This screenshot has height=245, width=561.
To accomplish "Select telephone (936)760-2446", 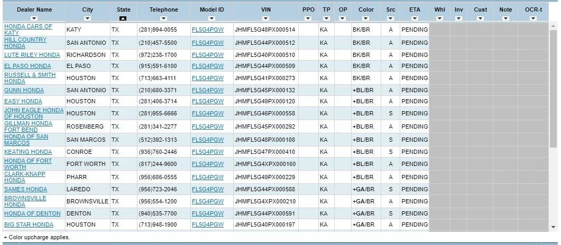I will click(x=158, y=152).
